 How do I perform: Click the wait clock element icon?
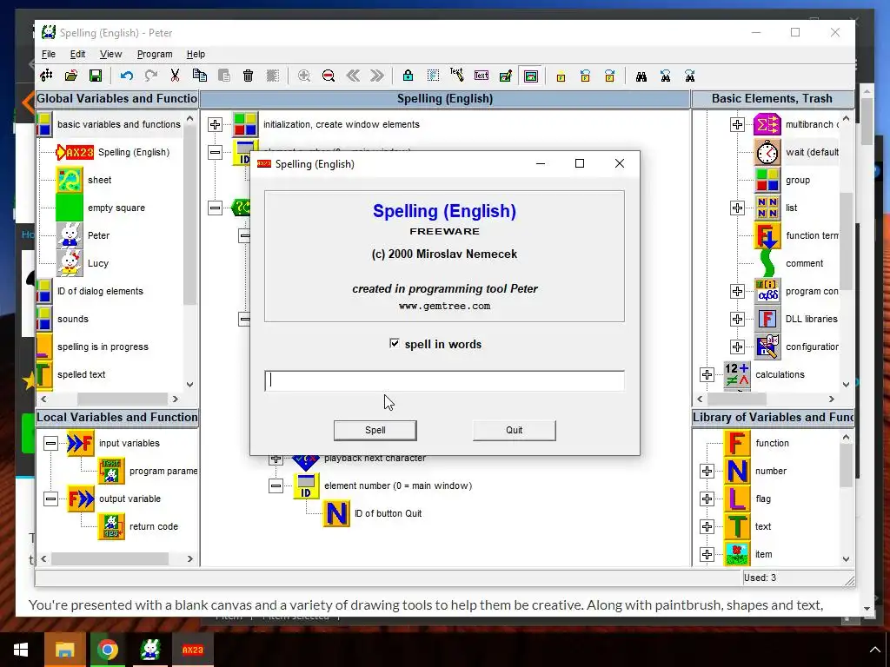click(767, 152)
